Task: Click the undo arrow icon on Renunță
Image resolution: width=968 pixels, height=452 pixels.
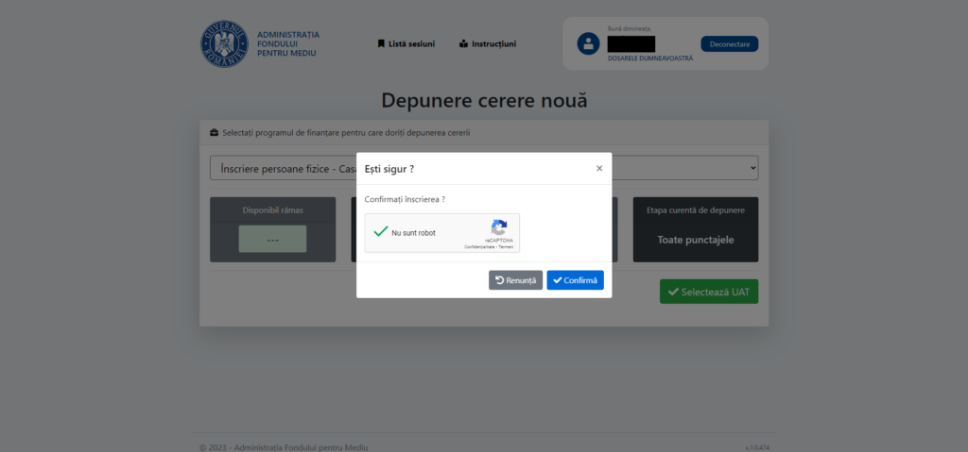Action: coord(499,280)
